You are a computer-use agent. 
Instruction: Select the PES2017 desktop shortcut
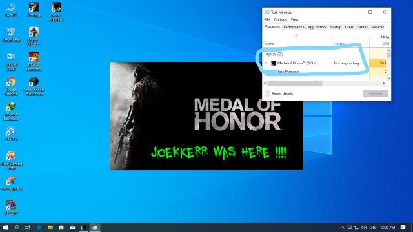click(x=11, y=208)
